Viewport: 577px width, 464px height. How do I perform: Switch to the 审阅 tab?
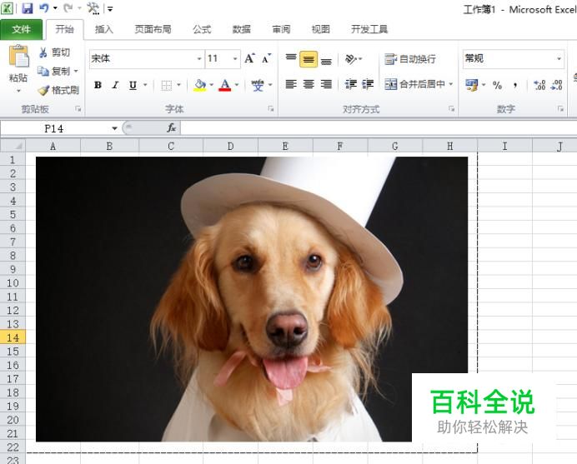tap(281, 29)
